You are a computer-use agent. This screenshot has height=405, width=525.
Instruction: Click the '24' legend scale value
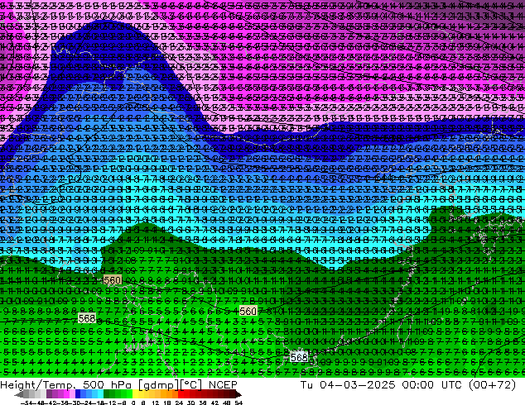[179, 403]
